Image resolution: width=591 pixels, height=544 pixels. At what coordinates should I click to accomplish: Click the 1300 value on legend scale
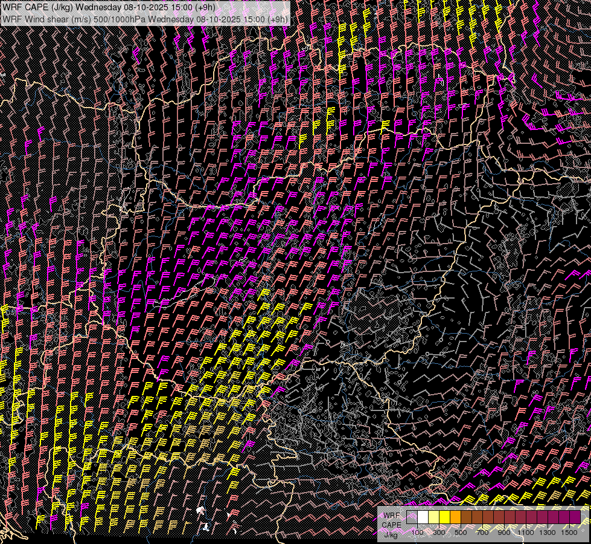(548, 533)
